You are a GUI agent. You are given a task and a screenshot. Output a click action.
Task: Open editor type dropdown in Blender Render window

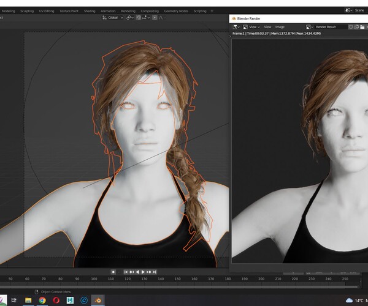pyautogui.click(x=236, y=27)
